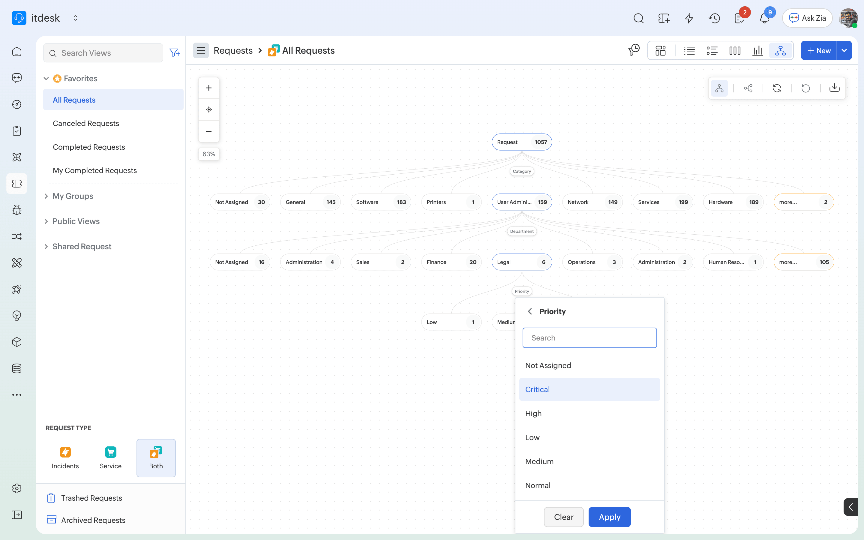Open the settings gear in the left rail
This screenshot has width=864, height=540.
[17, 488]
